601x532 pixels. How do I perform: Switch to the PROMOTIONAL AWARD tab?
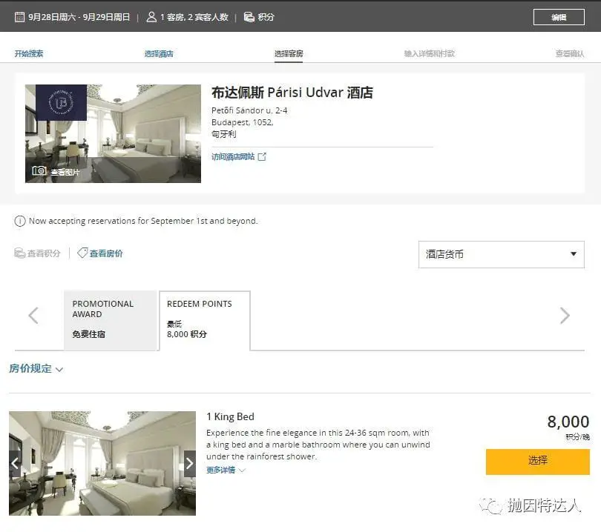tap(110, 319)
